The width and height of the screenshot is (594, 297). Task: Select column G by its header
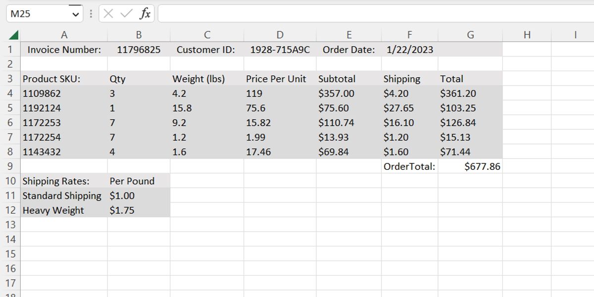coord(470,35)
